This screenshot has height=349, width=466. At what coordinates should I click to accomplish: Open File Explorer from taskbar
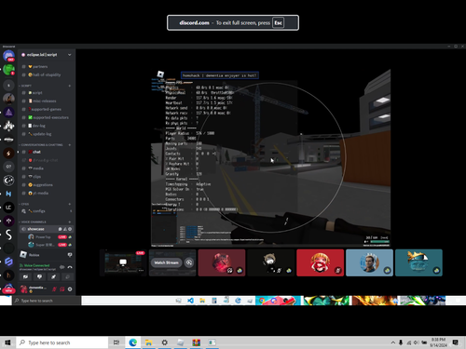pos(148,342)
